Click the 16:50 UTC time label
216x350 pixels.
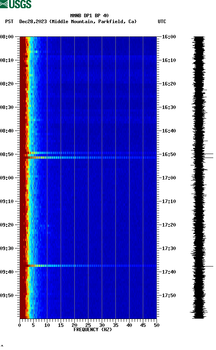(169, 154)
